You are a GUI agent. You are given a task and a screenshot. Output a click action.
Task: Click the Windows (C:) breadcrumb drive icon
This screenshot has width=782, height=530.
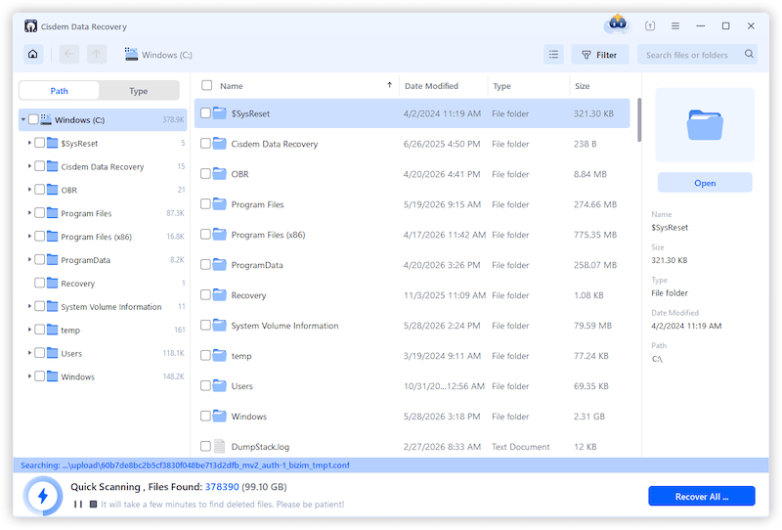coord(131,54)
